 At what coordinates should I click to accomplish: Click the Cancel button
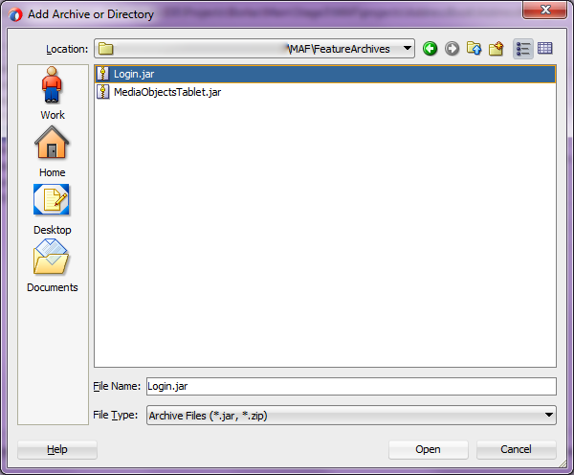[x=517, y=449]
